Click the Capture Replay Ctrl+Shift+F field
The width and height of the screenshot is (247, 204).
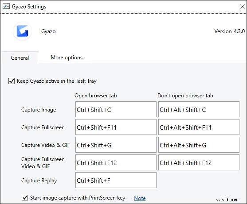(116, 180)
